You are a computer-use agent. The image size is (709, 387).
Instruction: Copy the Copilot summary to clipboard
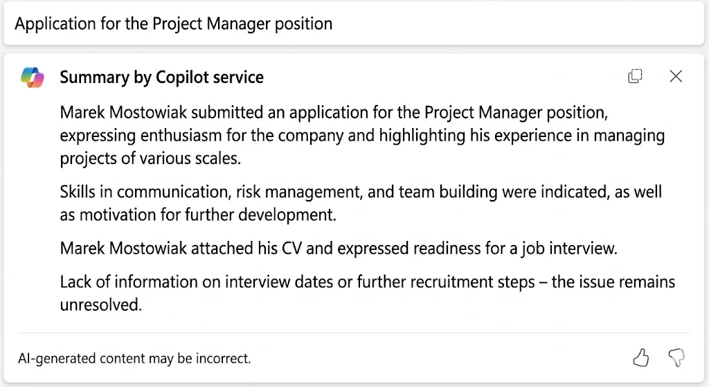(x=635, y=76)
